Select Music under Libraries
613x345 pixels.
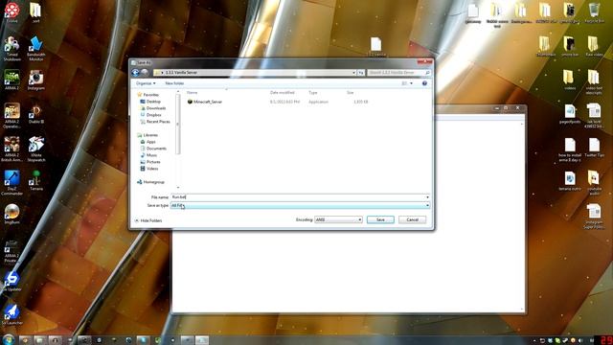(x=151, y=155)
